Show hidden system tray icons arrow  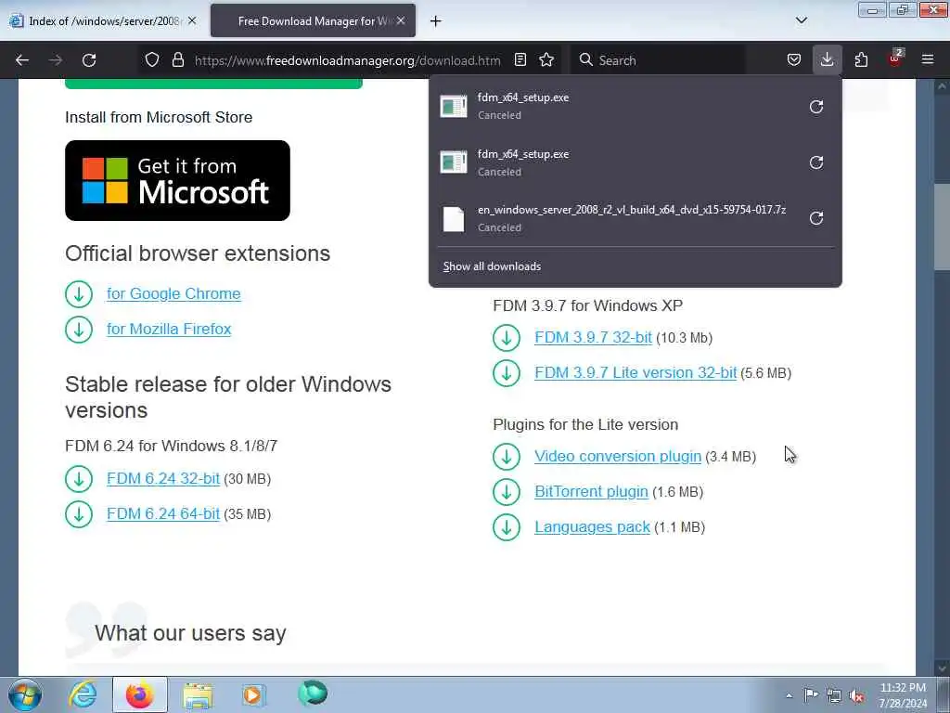tap(789, 696)
